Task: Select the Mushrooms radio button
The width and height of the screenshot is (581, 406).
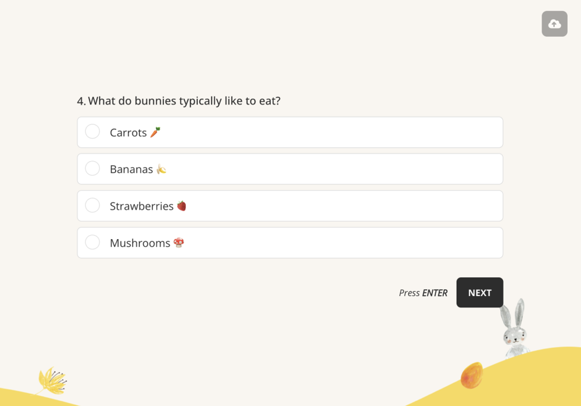Action: click(92, 242)
